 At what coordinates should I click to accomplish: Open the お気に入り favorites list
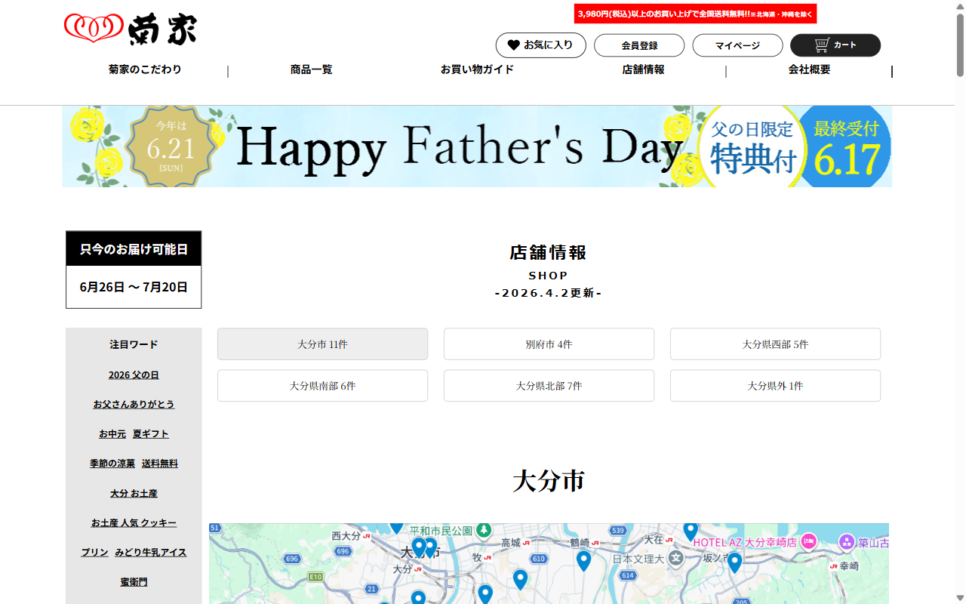click(x=540, y=45)
